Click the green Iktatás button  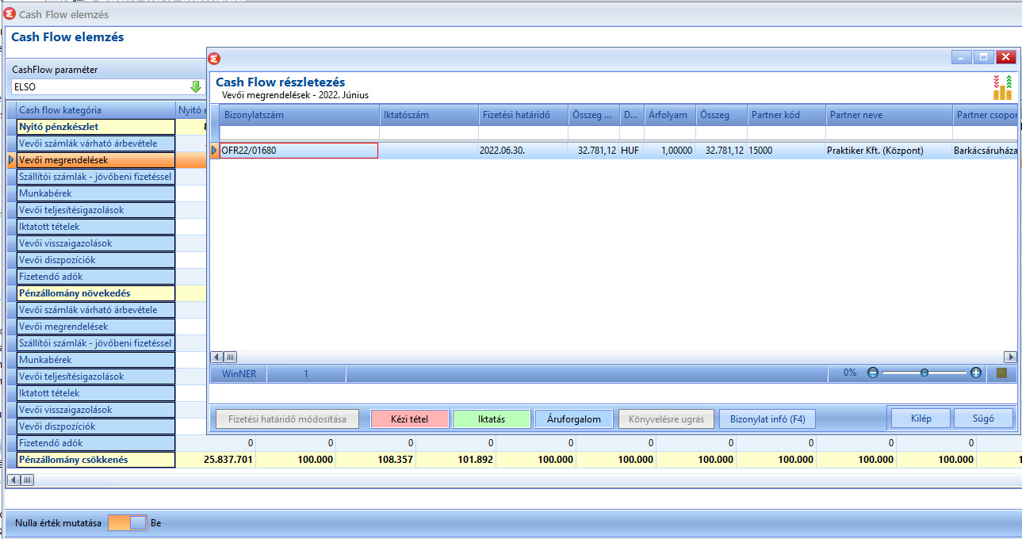pos(492,419)
